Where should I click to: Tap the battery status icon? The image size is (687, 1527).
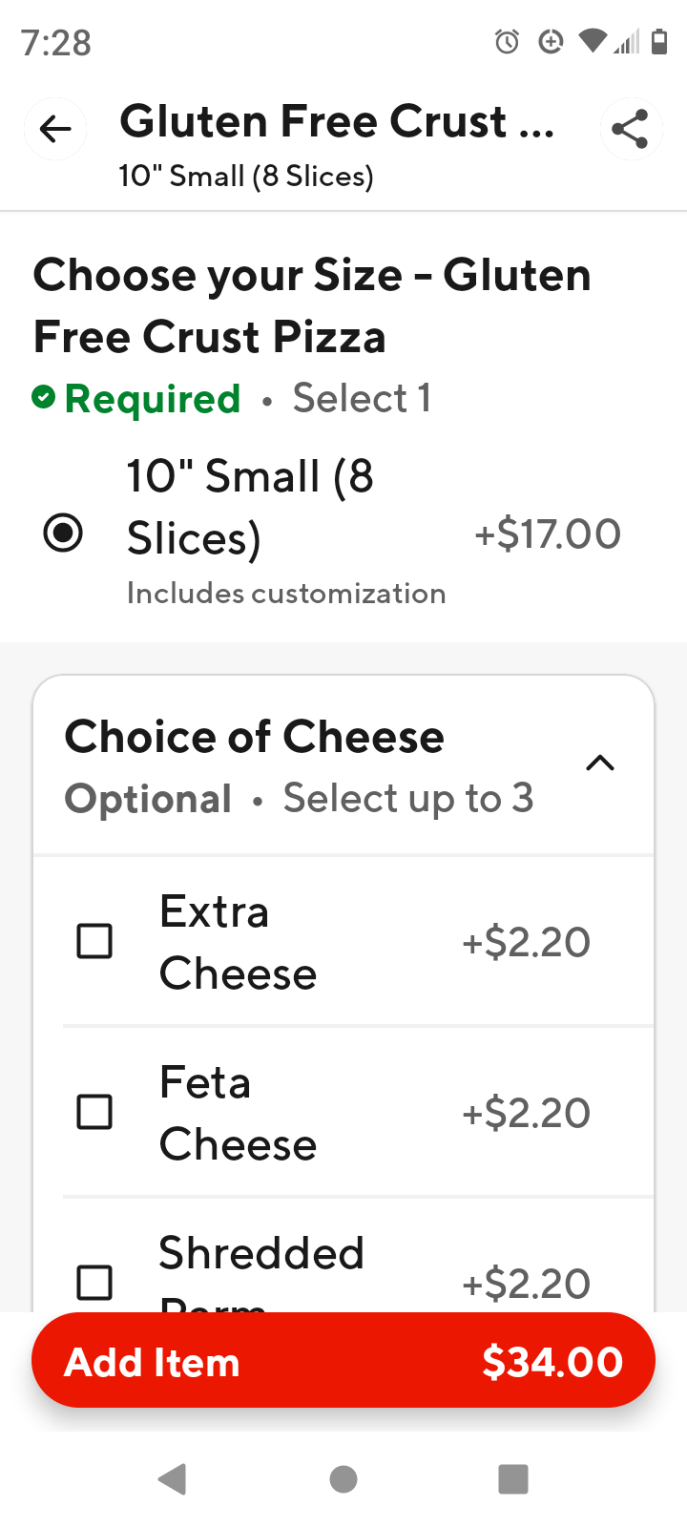659,42
